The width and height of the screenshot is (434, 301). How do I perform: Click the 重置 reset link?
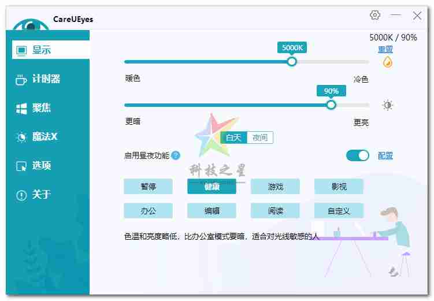[385, 50]
